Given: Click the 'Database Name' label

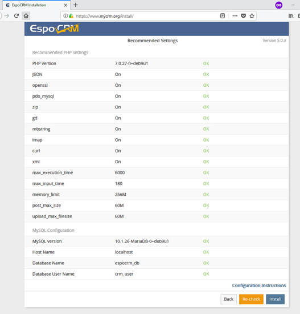Looking at the screenshot, I should pos(48,263).
